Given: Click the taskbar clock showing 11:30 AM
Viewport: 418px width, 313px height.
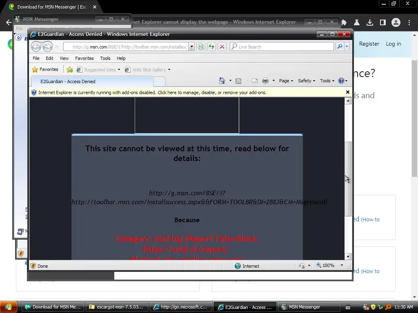Looking at the screenshot, I should click(x=404, y=307).
